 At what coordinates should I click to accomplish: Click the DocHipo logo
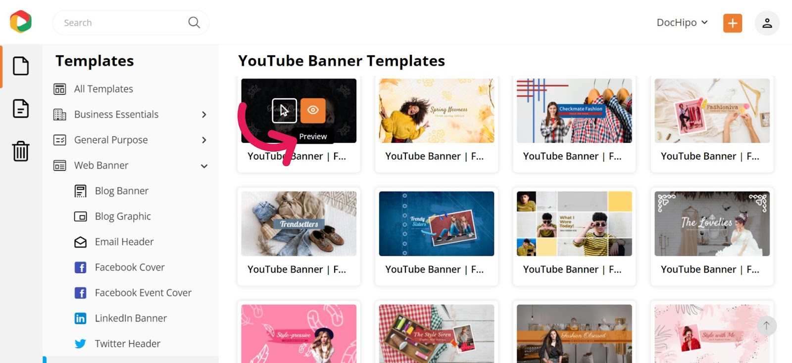(21, 22)
